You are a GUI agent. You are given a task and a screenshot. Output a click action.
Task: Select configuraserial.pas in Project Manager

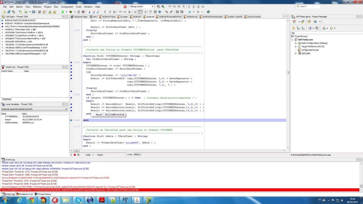[x=310, y=50]
